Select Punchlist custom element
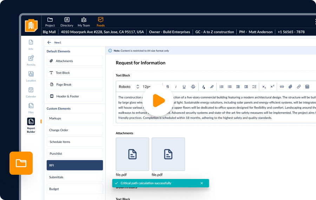The width and height of the screenshot is (316, 200). 75,153
